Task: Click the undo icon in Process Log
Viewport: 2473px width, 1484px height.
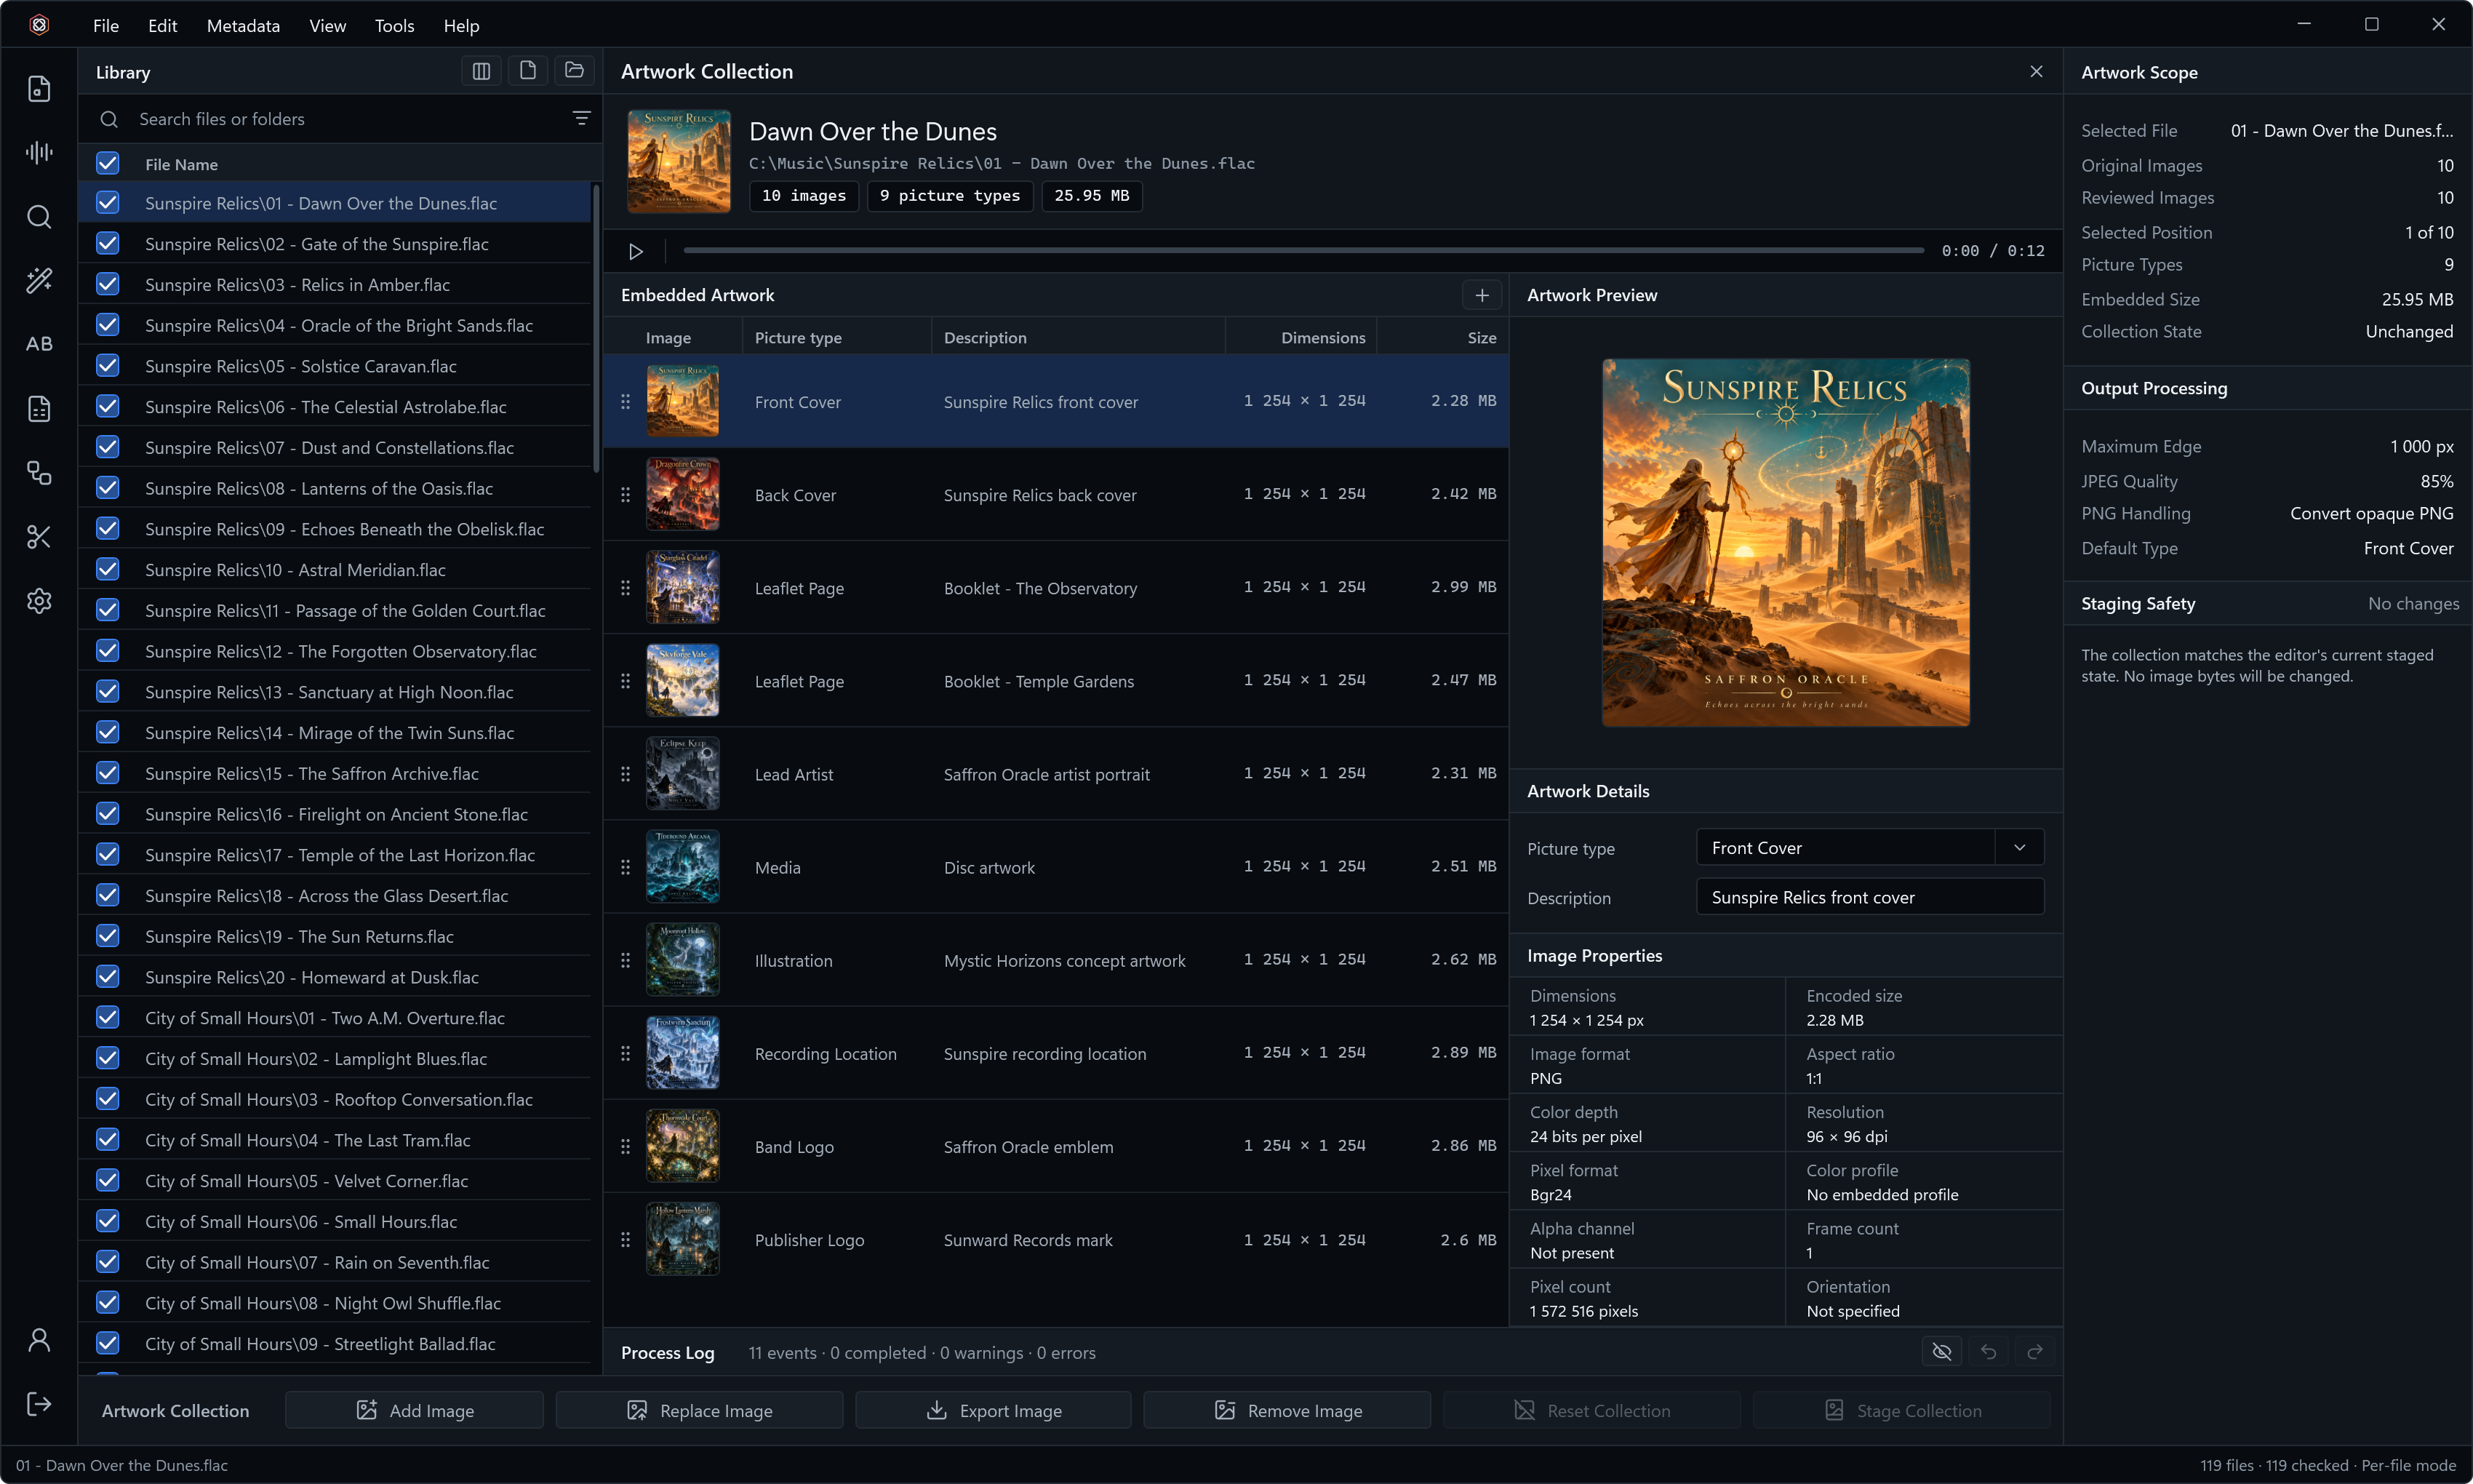Action: point(1988,1352)
